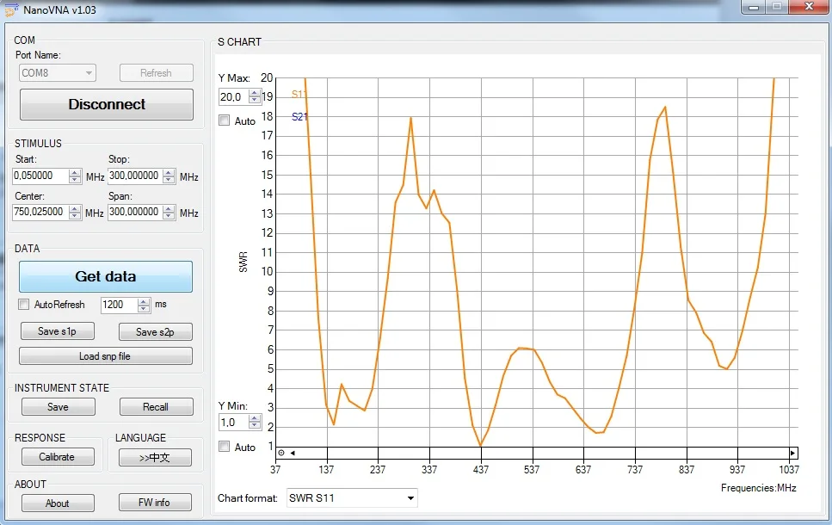Click the chart scrollbar left arrow
Viewport: 832px width, 525px height.
coord(293,454)
